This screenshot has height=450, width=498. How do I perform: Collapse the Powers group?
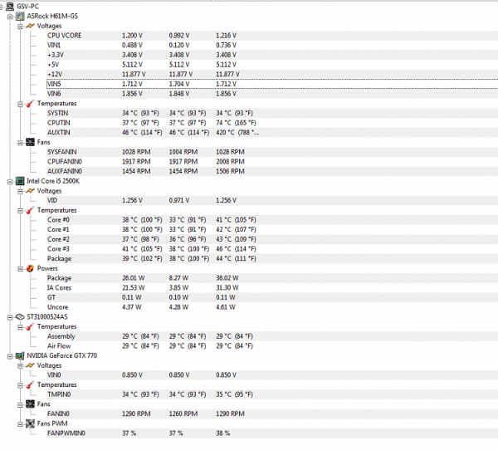click(x=20, y=268)
